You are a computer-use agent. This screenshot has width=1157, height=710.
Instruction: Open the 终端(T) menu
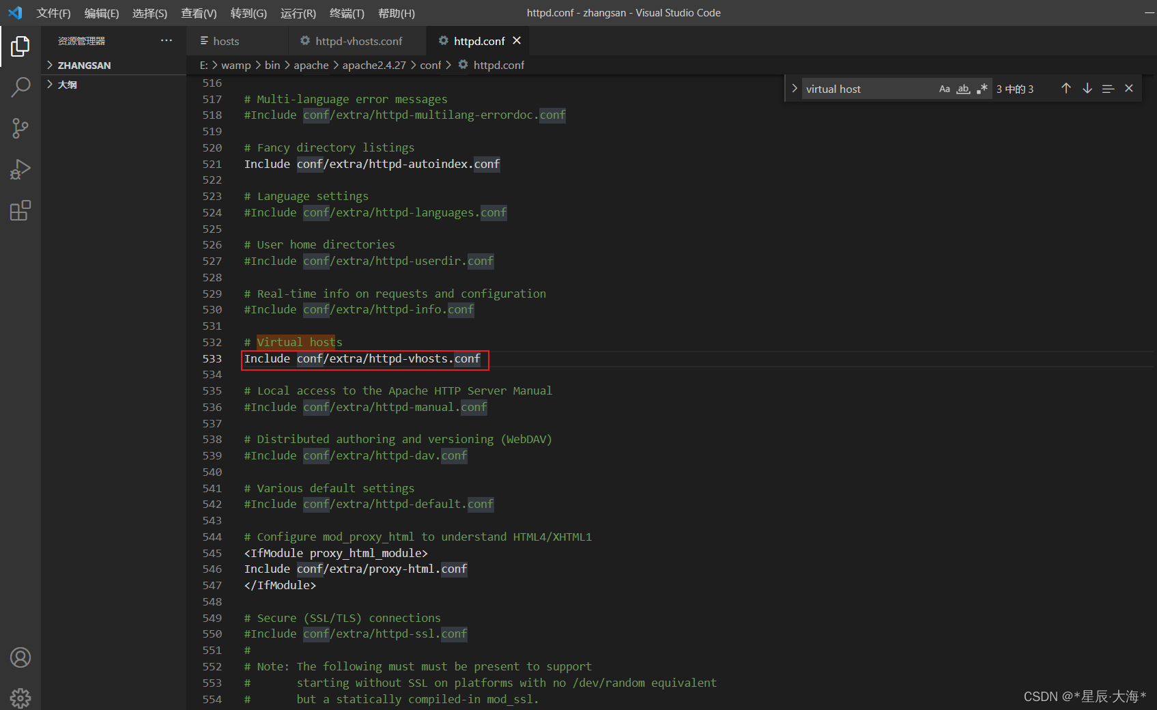347,13
